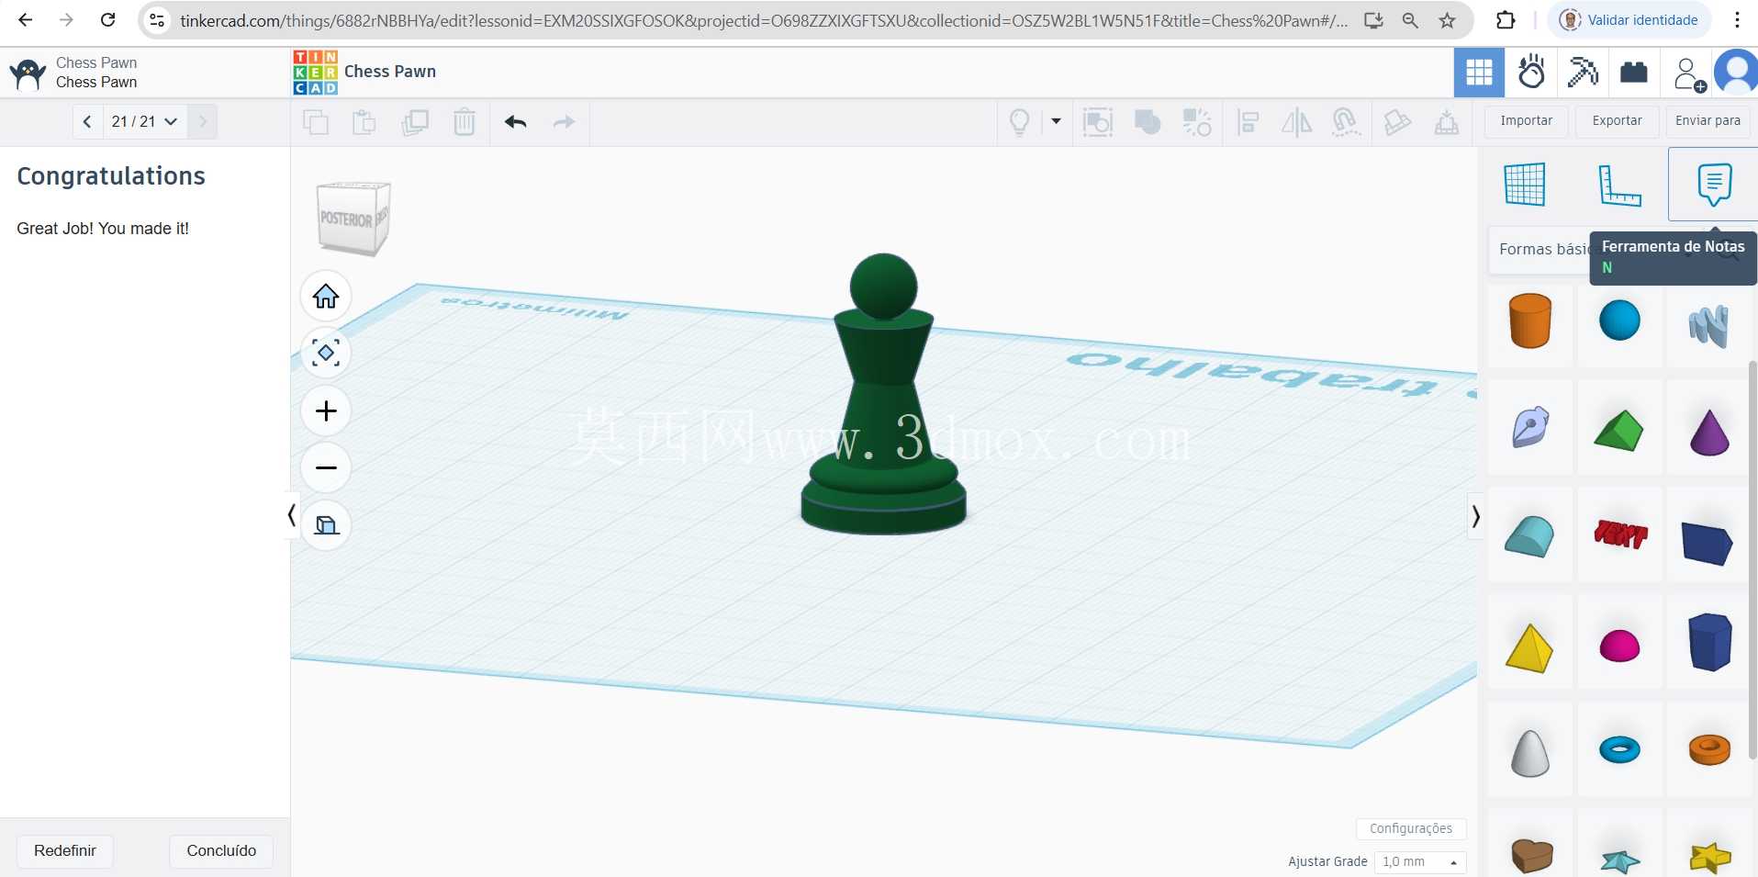The image size is (1758, 877).
Task: Open the Sim Lab paw icon
Action: tap(1530, 73)
